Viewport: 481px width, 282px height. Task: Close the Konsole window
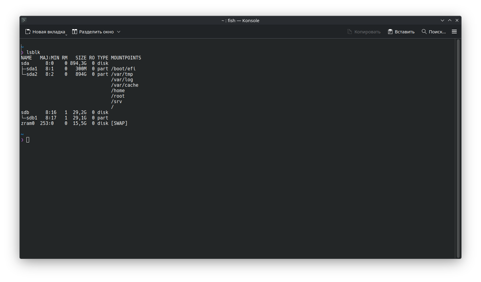[x=457, y=20]
